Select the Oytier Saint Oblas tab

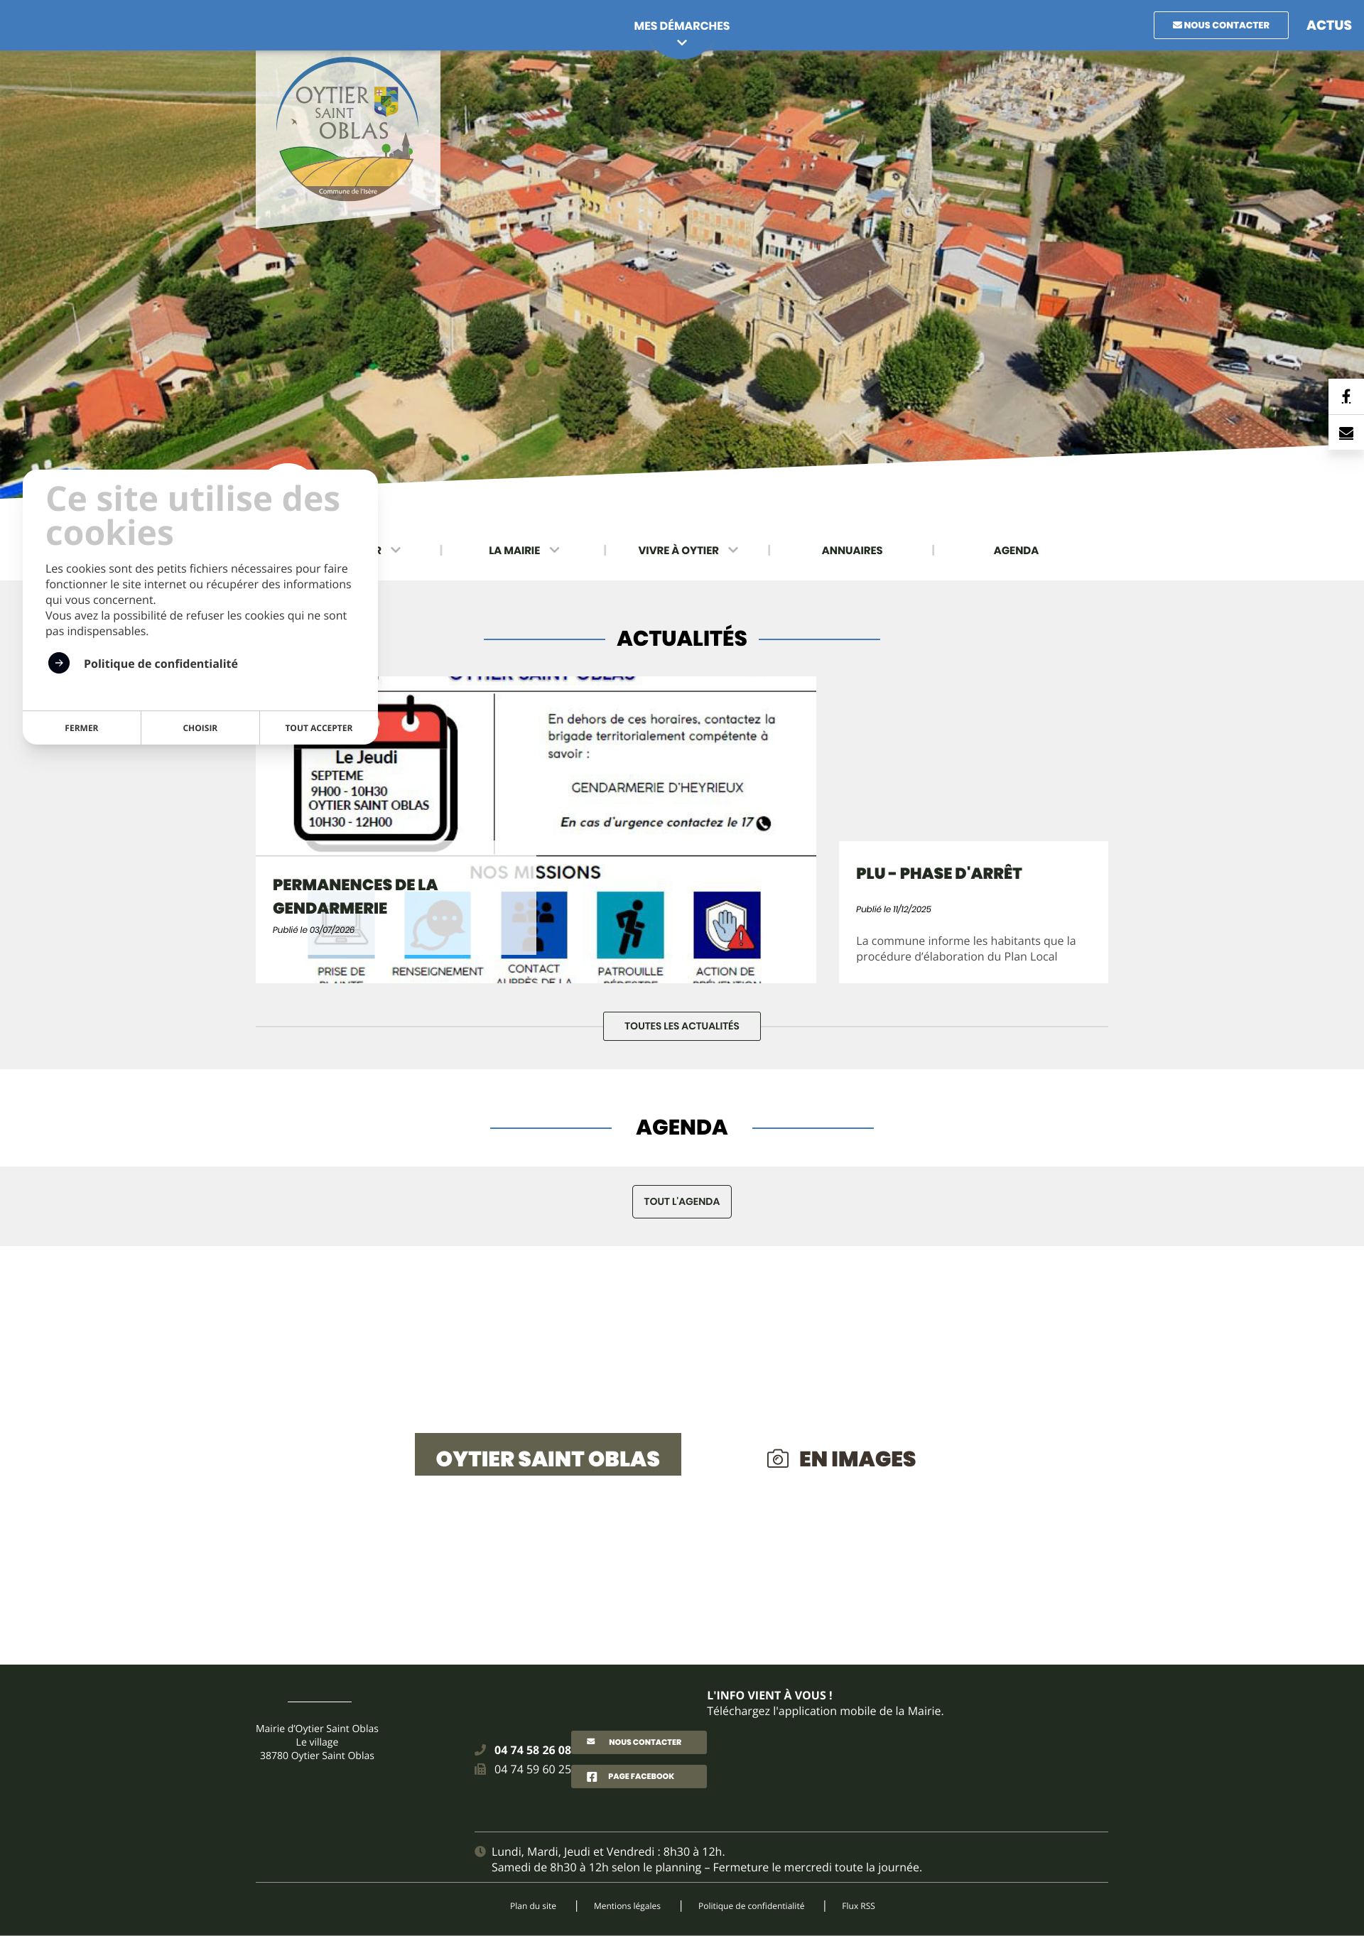click(548, 1454)
